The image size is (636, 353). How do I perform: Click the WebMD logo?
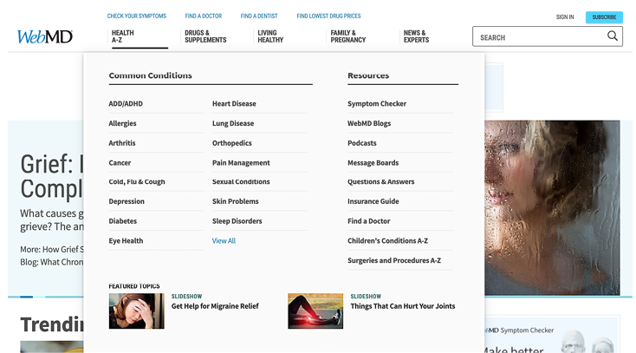point(45,36)
